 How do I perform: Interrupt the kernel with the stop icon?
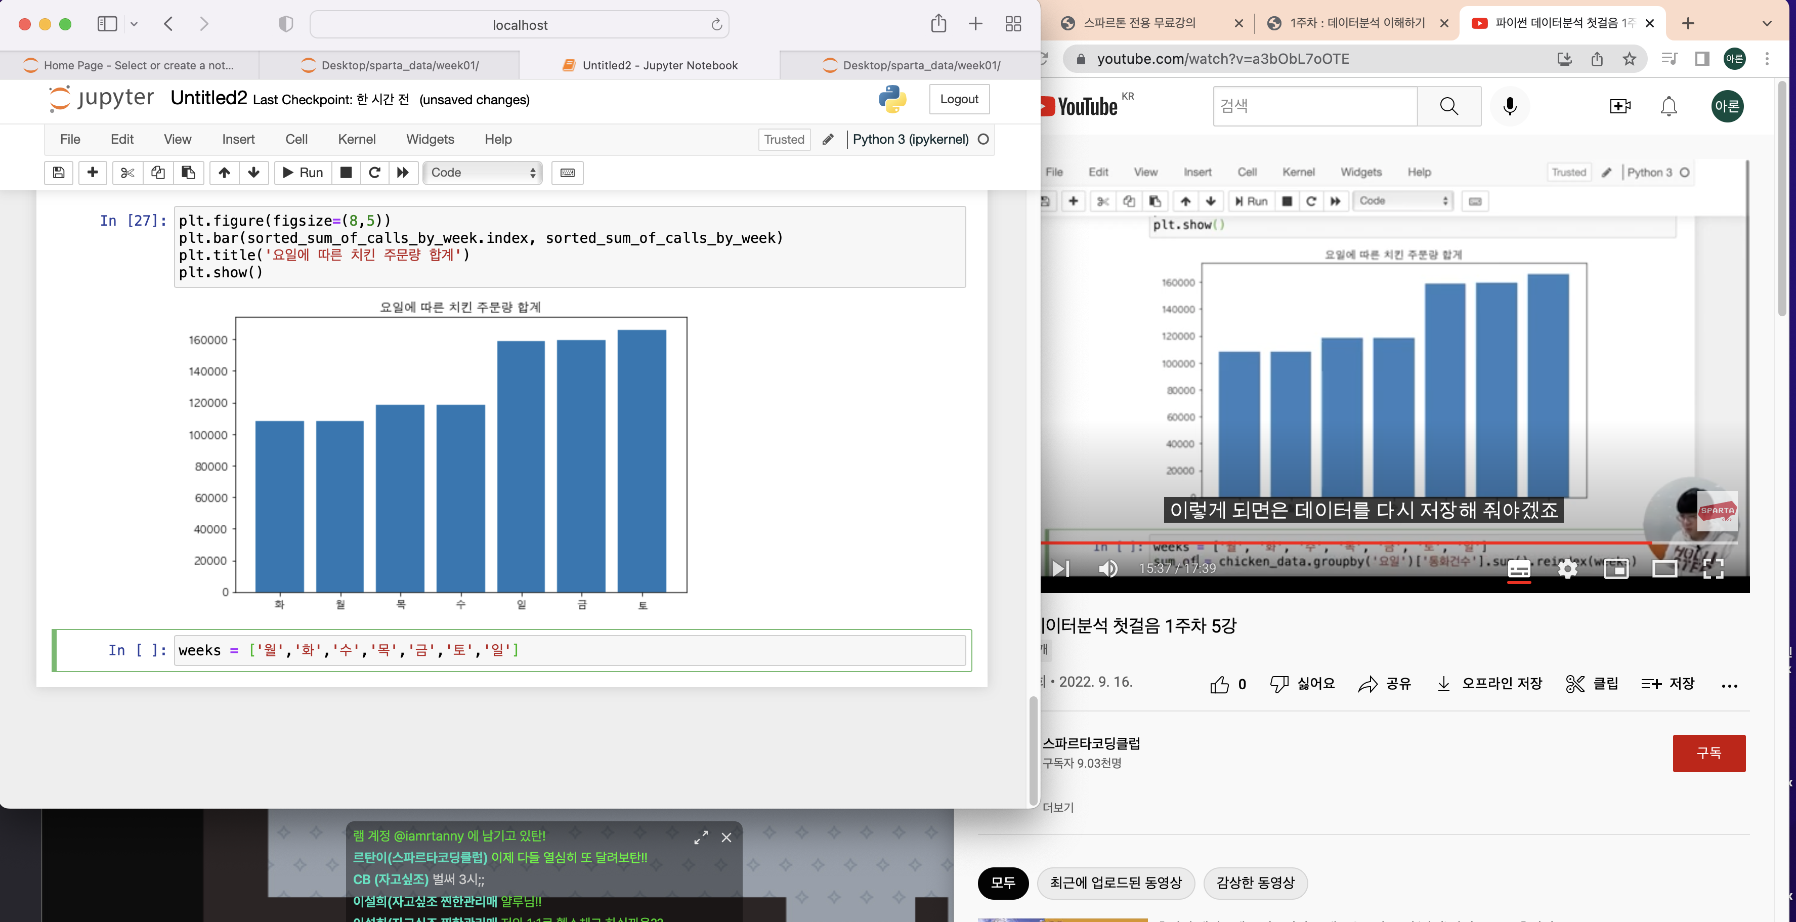pyautogui.click(x=346, y=172)
